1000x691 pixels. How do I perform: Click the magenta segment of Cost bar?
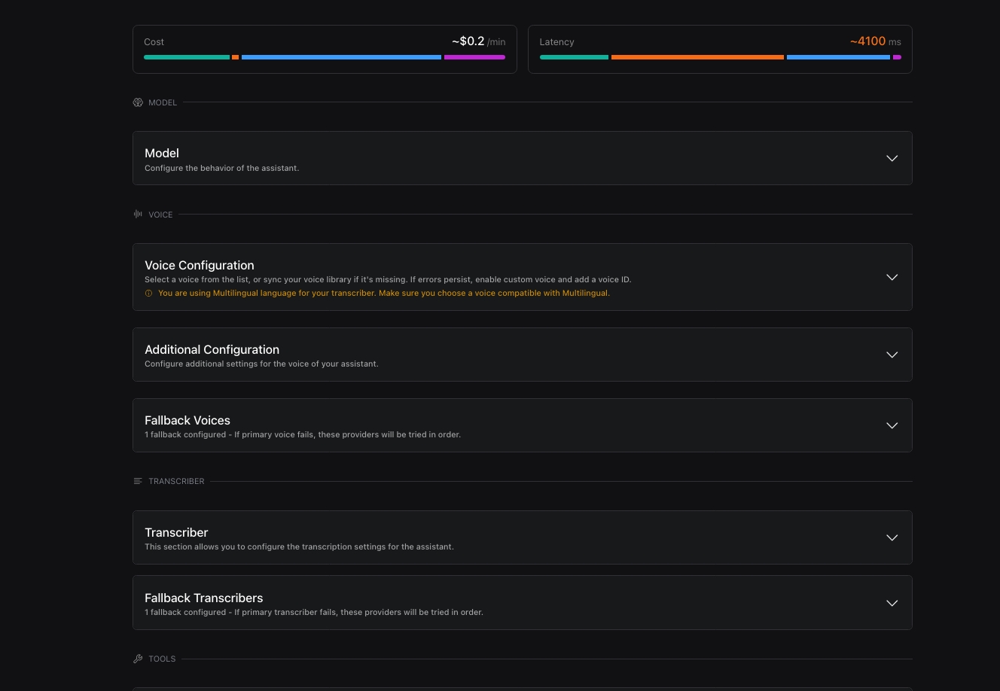coord(474,57)
